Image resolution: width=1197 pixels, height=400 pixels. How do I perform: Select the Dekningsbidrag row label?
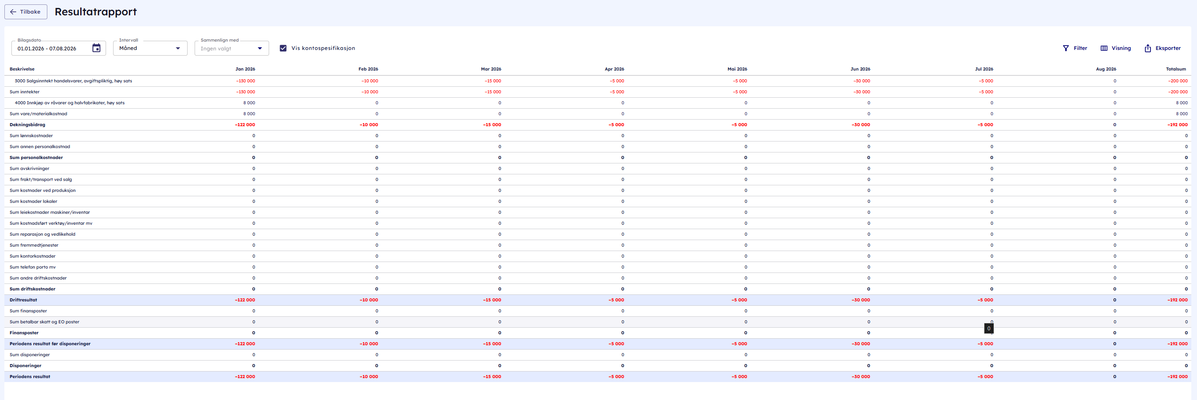click(x=28, y=124)
